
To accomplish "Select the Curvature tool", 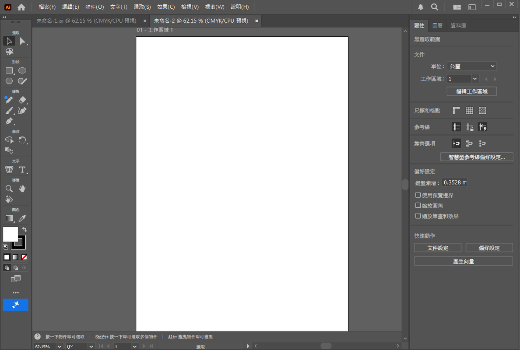I will click(22, 110).
